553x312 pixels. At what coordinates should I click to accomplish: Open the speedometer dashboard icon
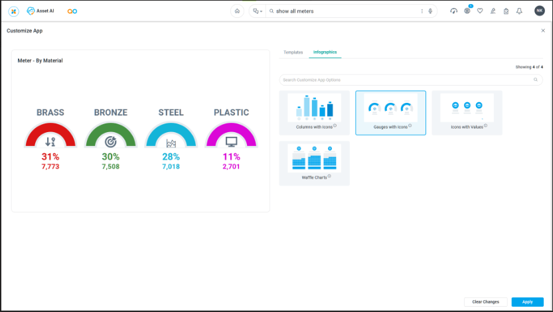(x=453, y=11)
